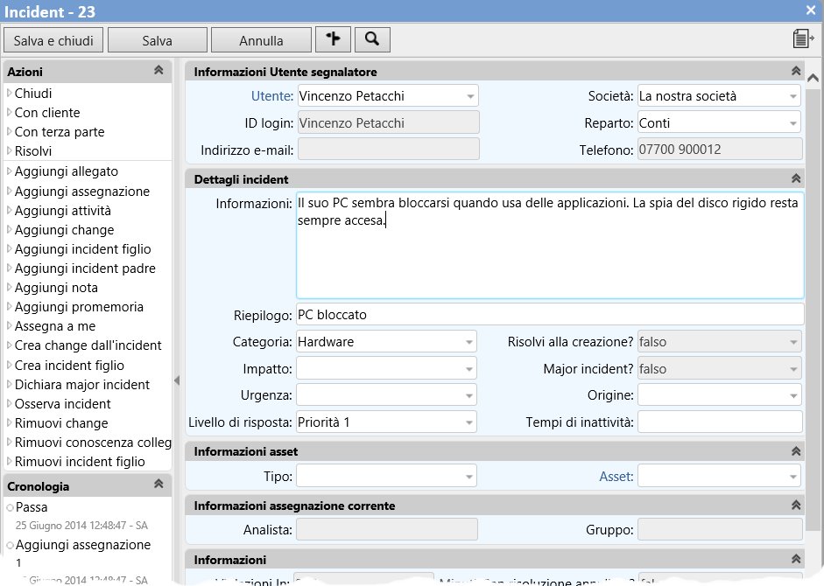Open the Utente dropdown
The height and width of the screenshot is (586, 824).
coord(470,96)
